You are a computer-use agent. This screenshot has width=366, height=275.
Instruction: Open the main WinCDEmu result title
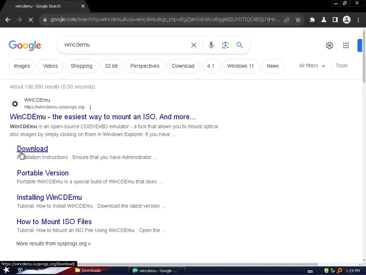click(103, 117)
